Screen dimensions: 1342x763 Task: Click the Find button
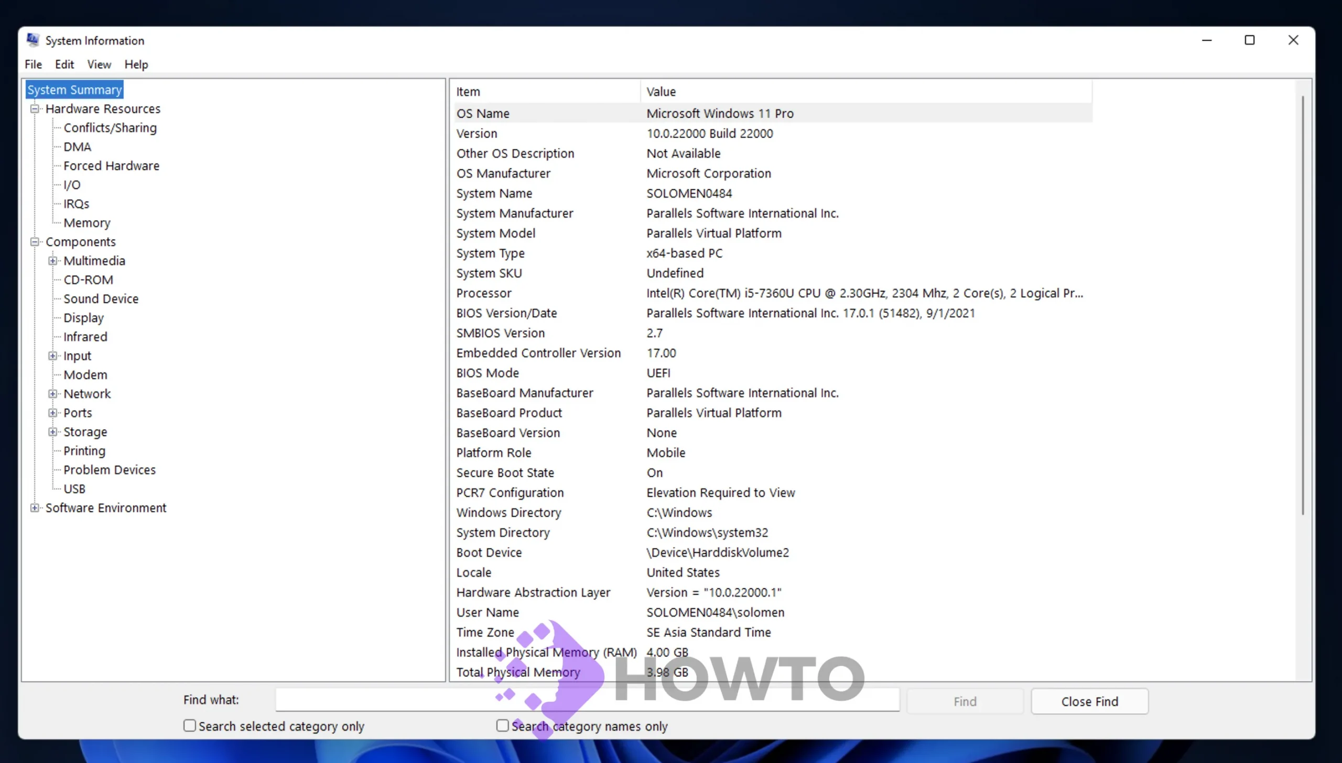click(965, 701)
